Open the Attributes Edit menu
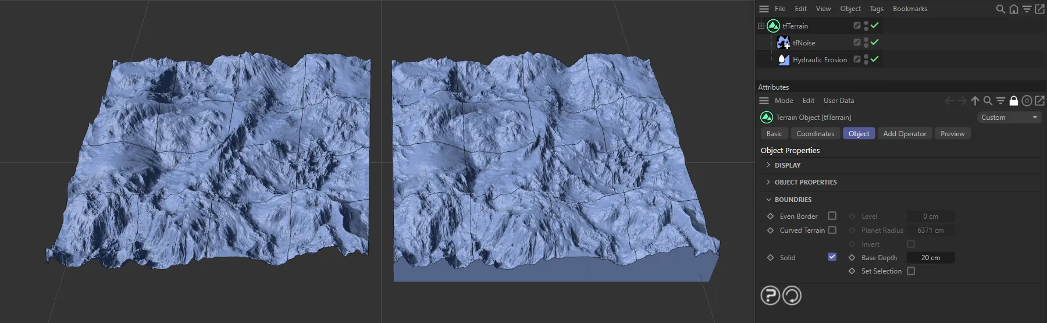The width and height of the screenshot is (1047, 323). (808, 101)
